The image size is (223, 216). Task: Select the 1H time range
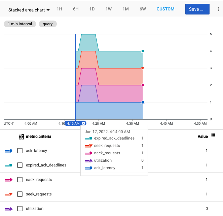click(59, 9)
